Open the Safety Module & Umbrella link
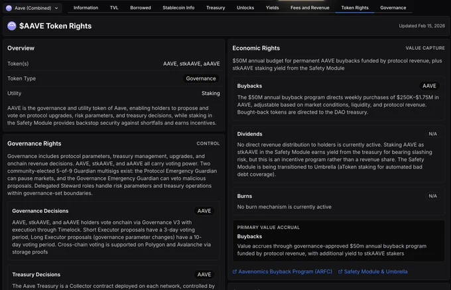The image size is (451, 290). click(x=375, y=271)
